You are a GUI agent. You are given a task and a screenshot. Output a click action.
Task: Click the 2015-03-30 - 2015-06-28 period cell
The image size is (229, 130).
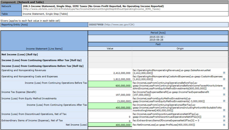pyautogui.click(x=158, y=38)
